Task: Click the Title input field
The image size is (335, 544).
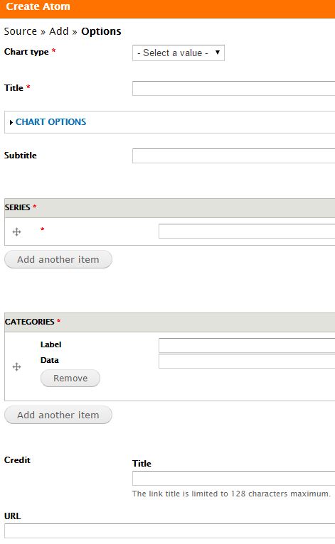Action: coord(233,89)
